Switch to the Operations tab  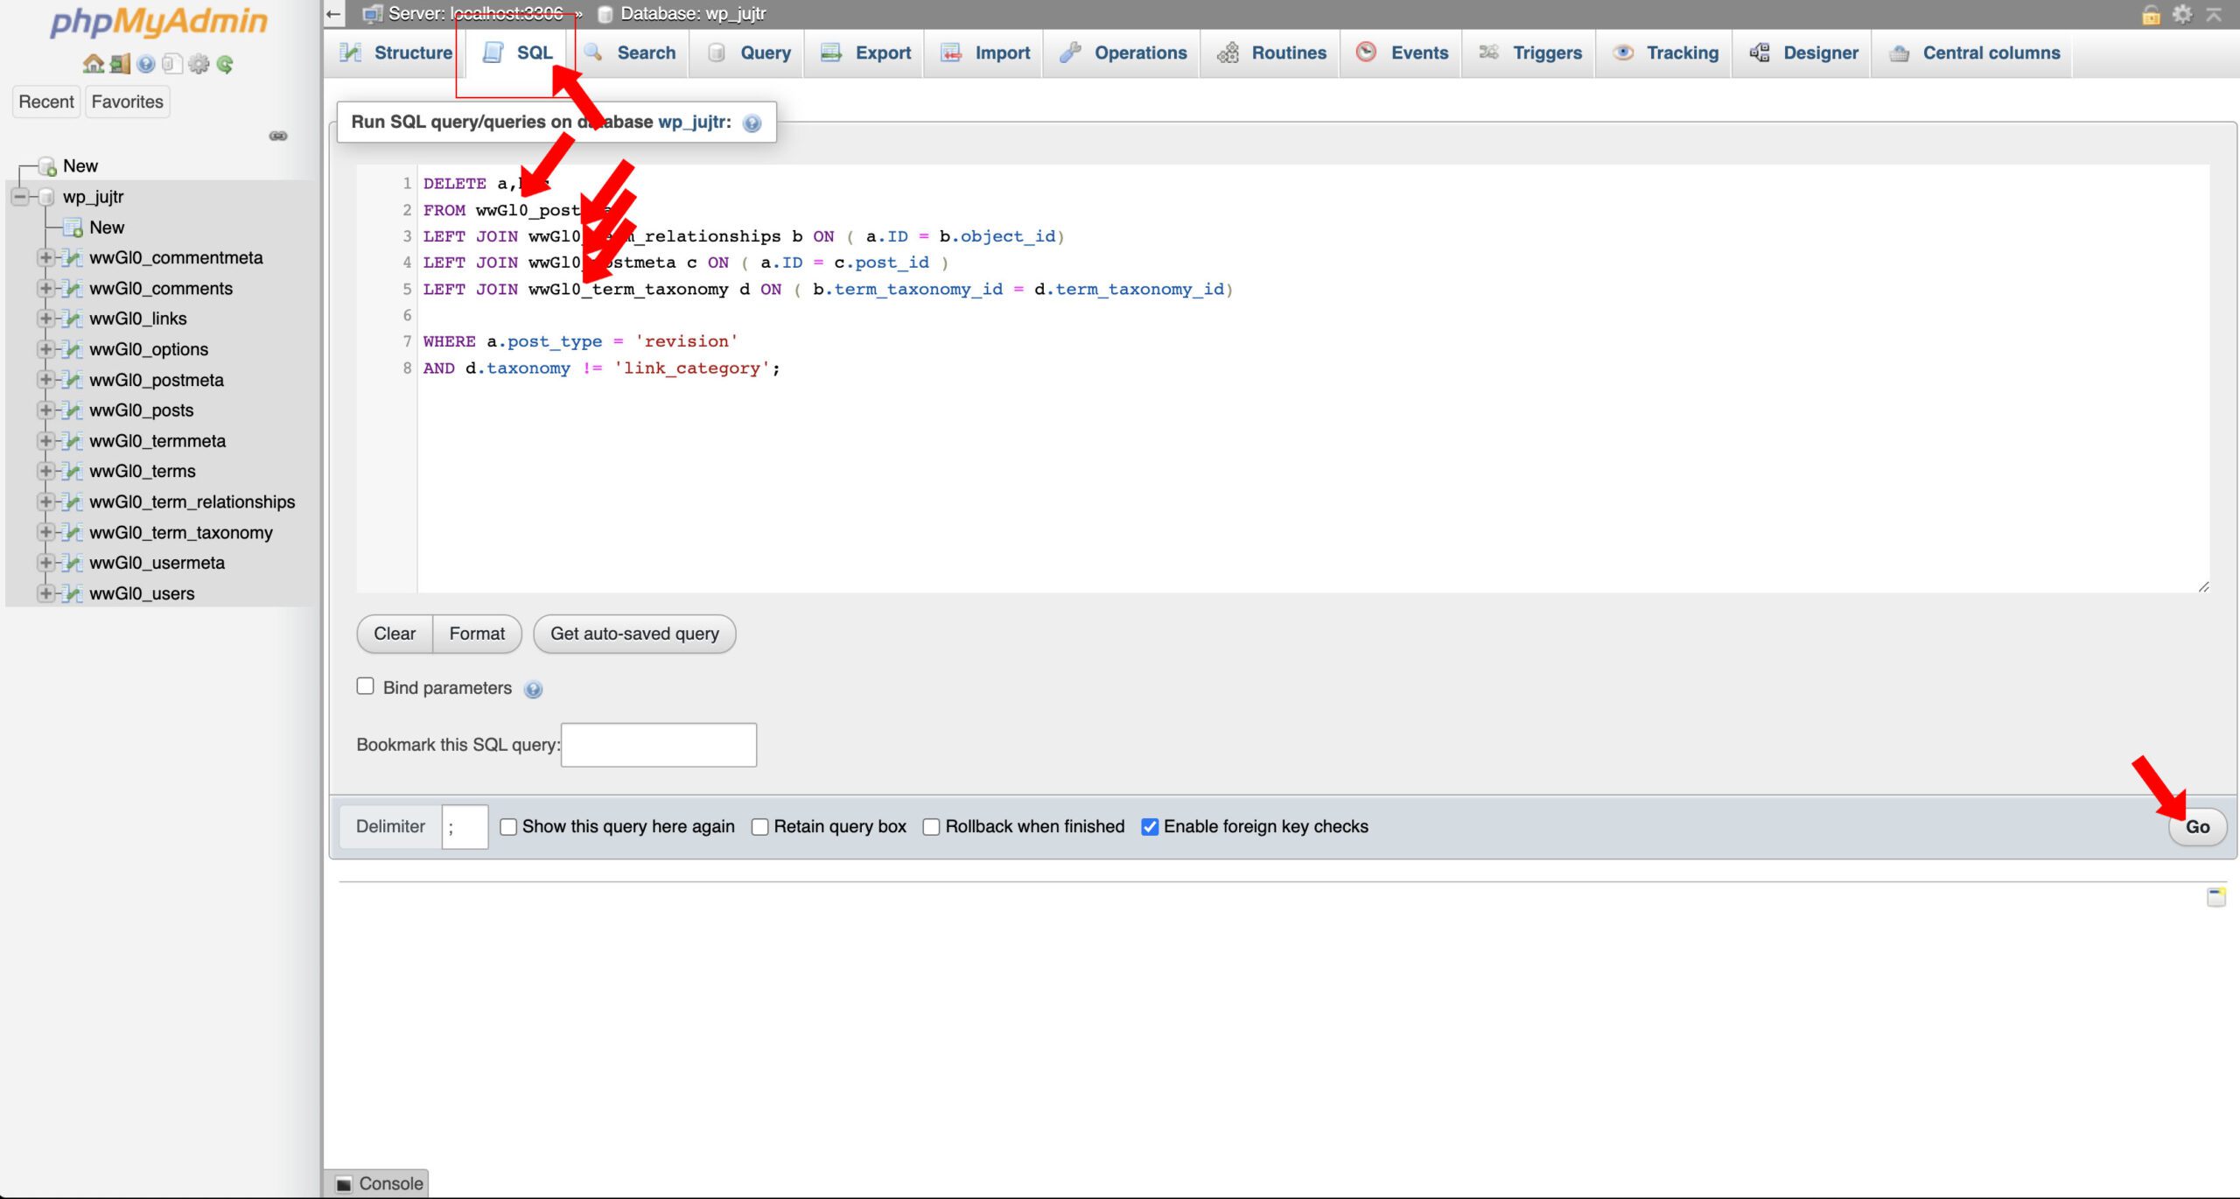pyautogui.click(x=1123, y=53)
